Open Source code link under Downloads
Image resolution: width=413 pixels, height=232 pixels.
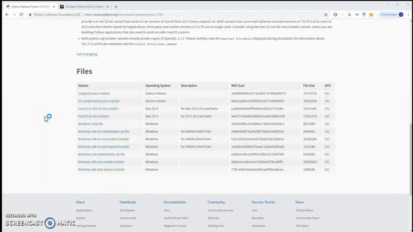click(x=128, y=218)
